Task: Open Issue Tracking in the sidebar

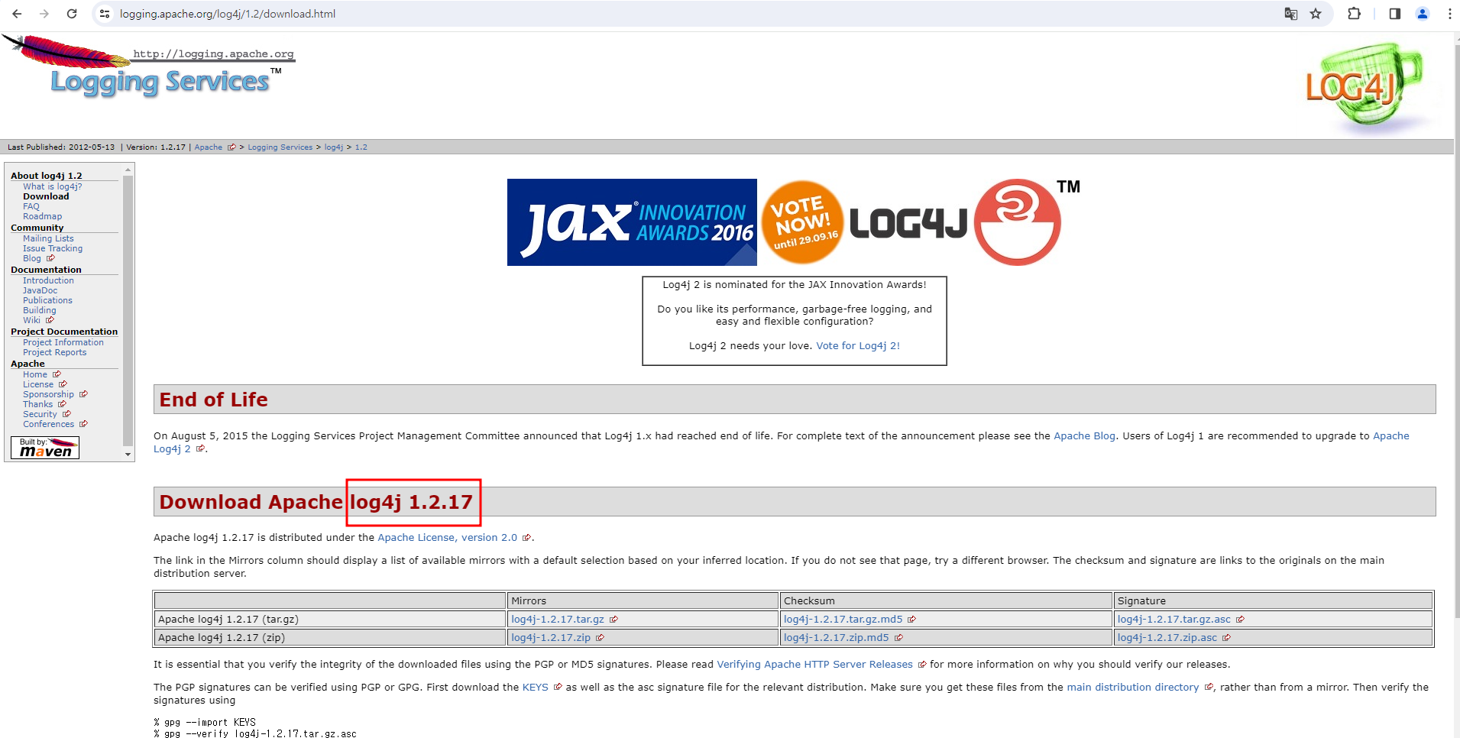Action: 53,248
